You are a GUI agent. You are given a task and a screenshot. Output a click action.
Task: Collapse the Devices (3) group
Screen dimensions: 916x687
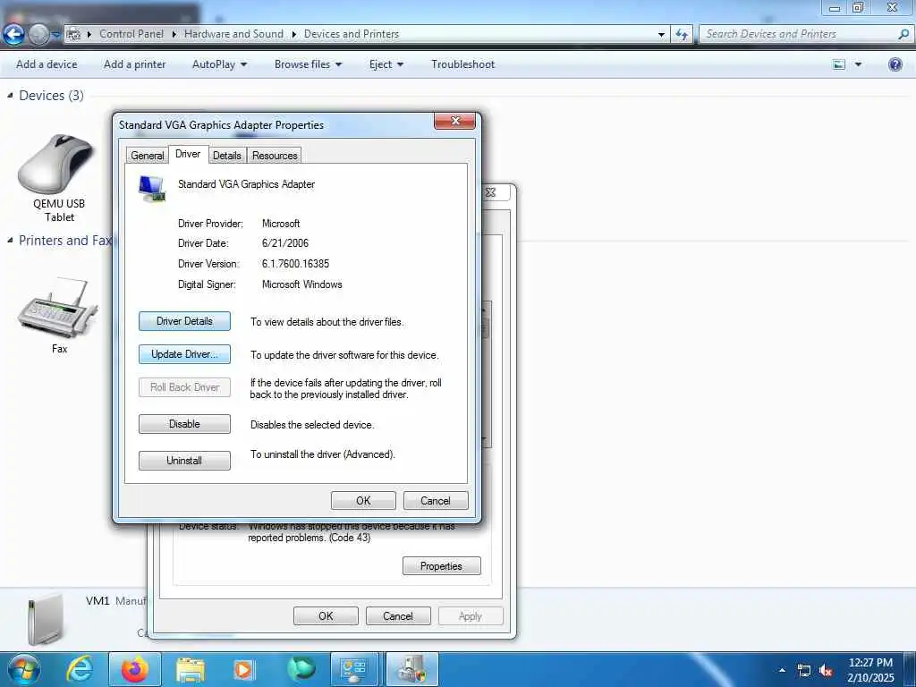click(10, 95)
